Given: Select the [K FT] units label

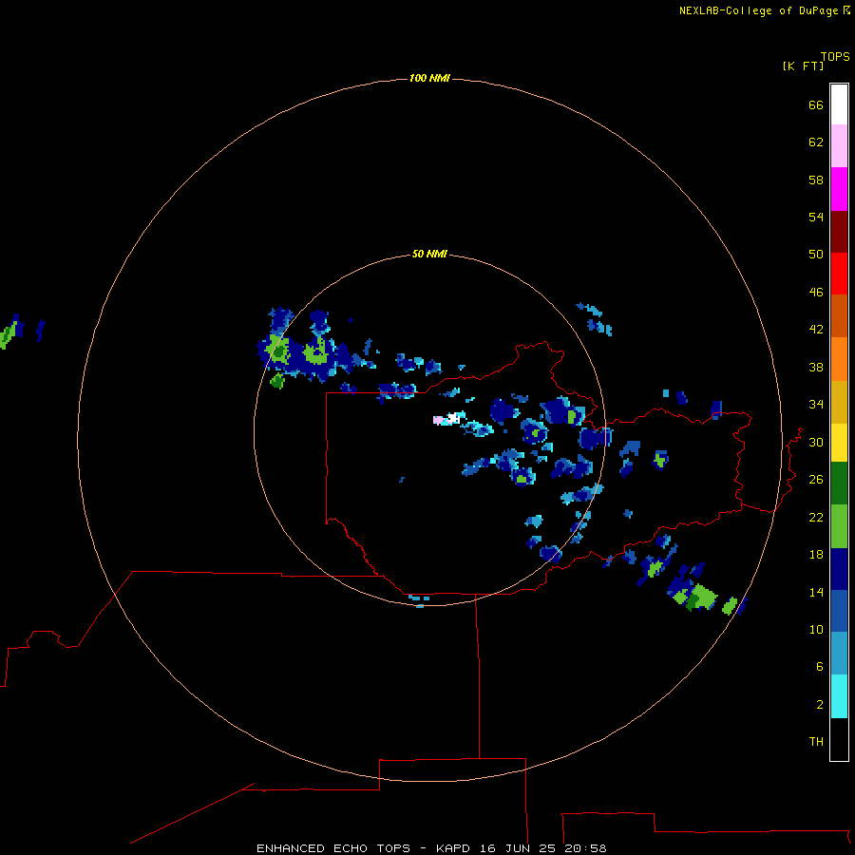Looking at the screenshot, I should 803,66.
